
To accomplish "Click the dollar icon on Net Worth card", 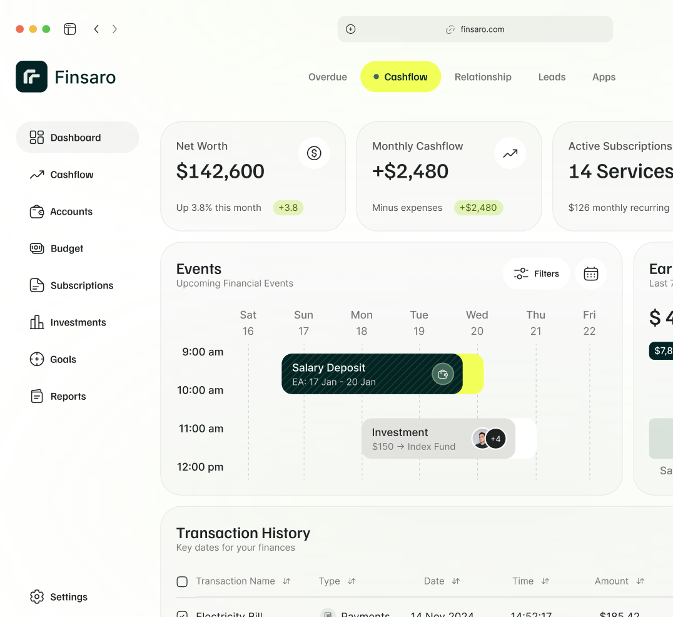I will (314, 153).
